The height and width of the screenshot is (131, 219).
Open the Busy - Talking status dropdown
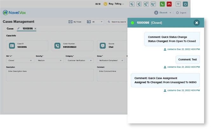[x=116, y=4]
